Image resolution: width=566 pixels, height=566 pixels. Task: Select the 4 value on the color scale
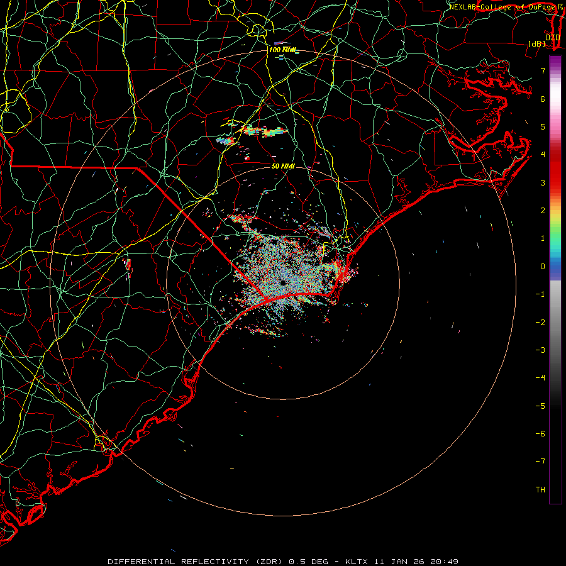point(543,155)
